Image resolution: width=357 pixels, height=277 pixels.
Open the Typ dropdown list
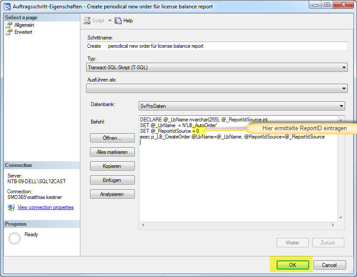tap(343, 67)
